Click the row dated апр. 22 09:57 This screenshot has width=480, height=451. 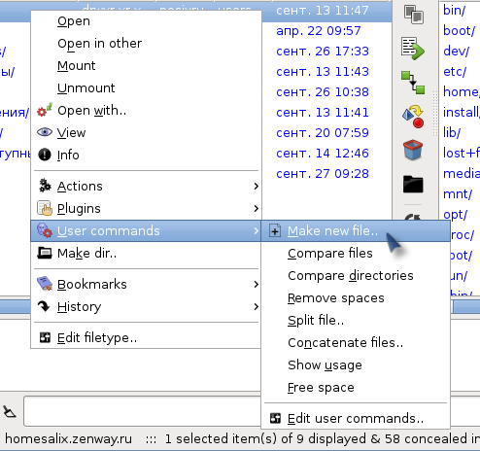tap(318, 31)
